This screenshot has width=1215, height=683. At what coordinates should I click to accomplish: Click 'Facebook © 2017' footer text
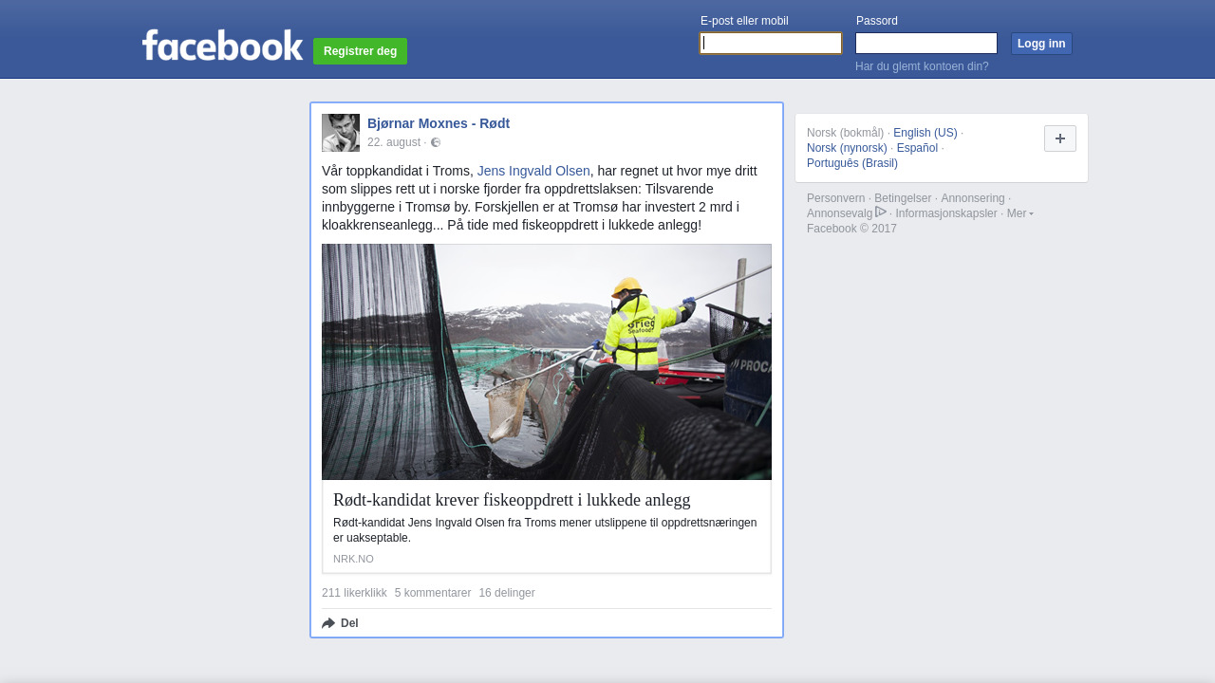851,229
